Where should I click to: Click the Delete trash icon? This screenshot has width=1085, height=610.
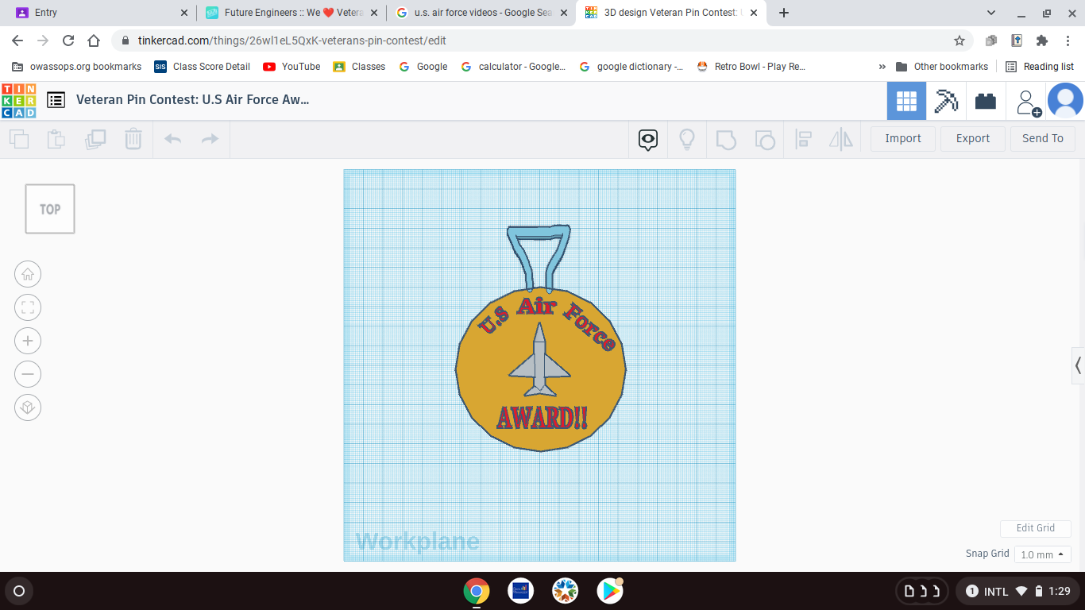(x=133, y=139)
